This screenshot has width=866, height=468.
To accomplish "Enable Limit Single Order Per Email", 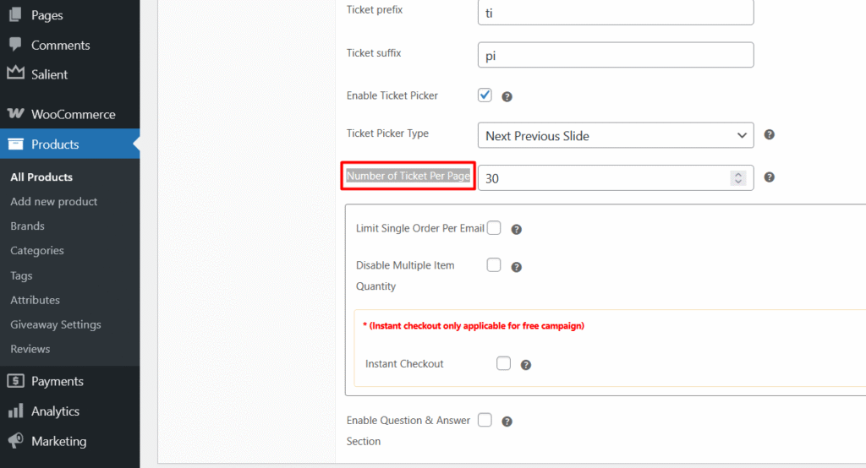I will tap(494, 228).
